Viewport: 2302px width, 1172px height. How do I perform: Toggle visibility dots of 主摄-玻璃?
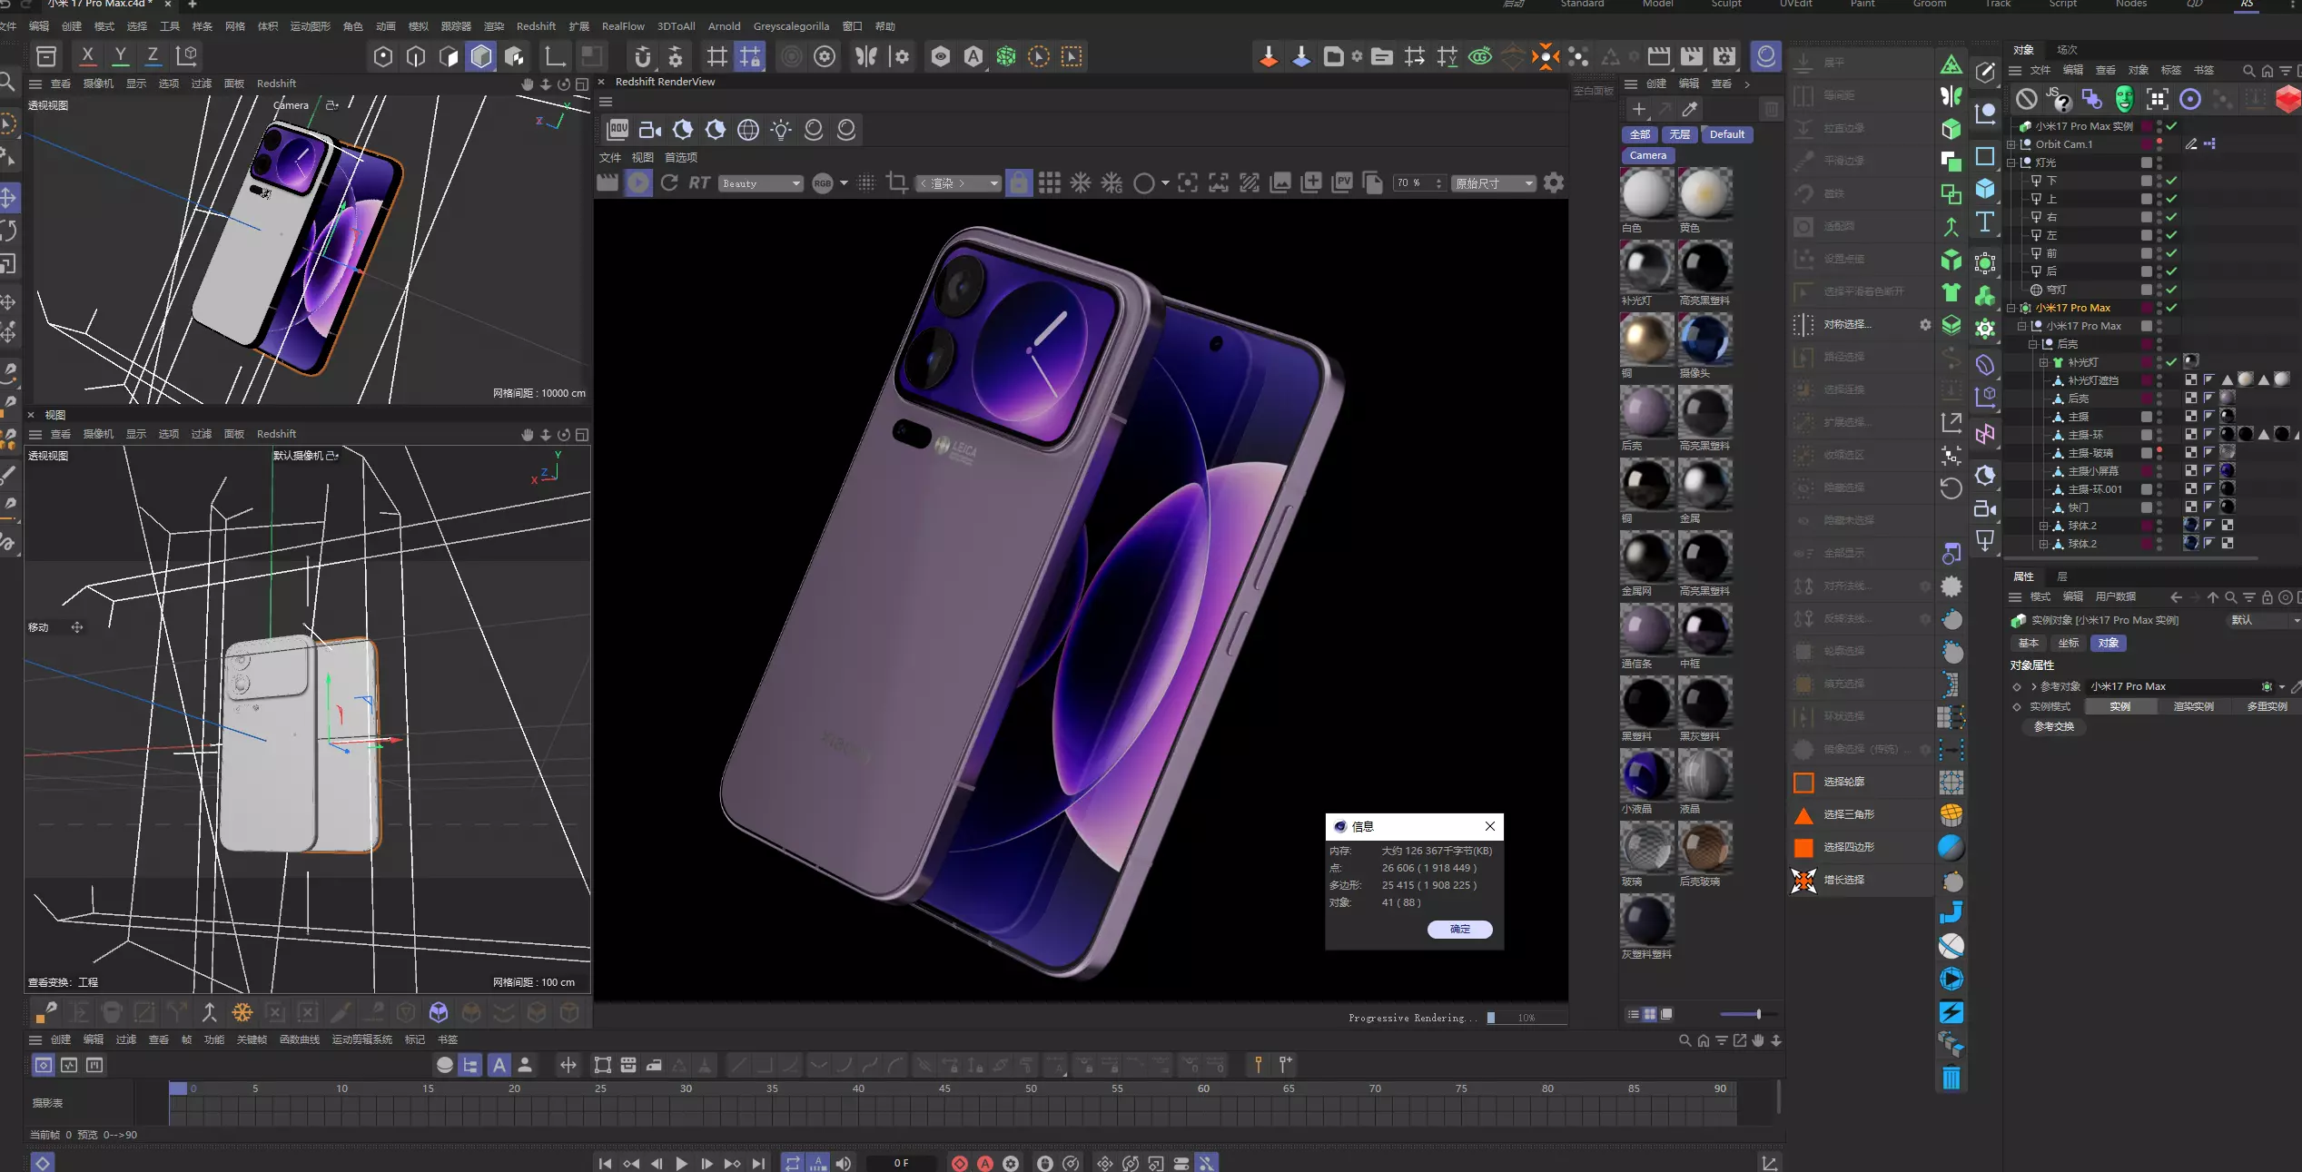tap(2159, 453)
